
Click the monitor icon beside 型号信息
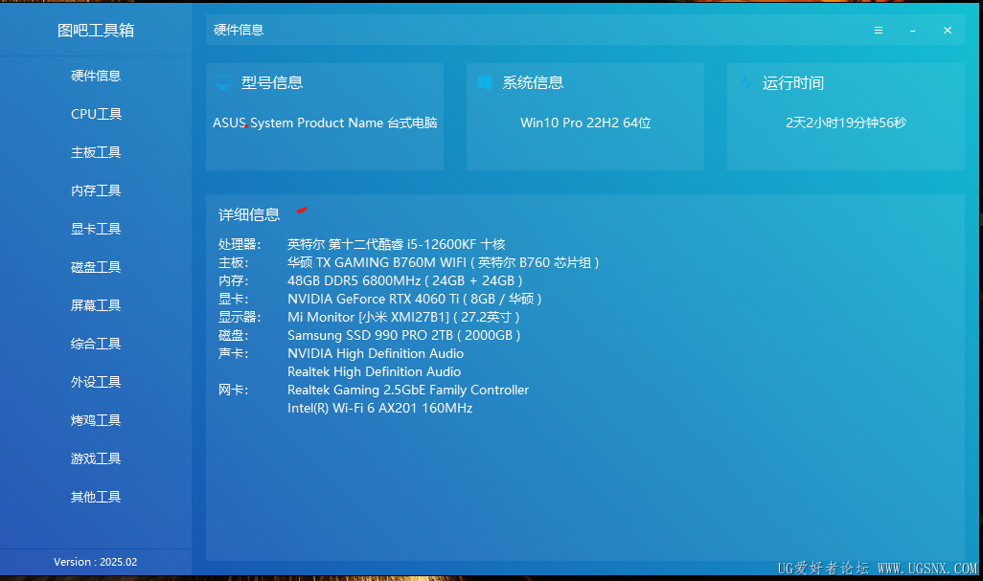[223, 82]
